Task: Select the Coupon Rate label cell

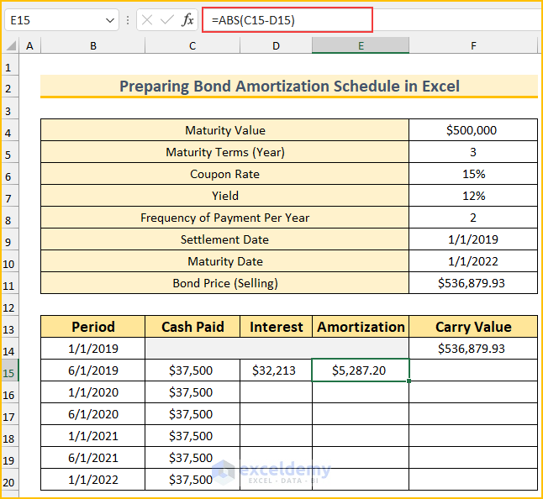Action: [x=224, y=174]
